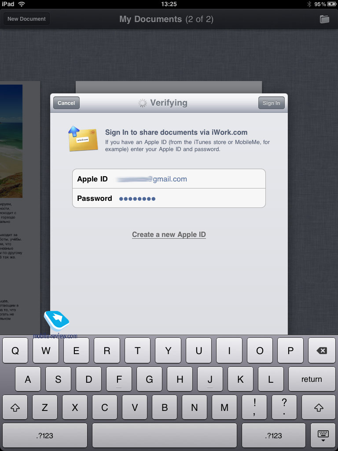Tap the U key
Image resolution: width=338 pixels, height=451 pixels.
tap(198, 350)
